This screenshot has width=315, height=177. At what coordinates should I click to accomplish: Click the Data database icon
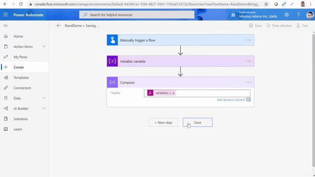[6, 98]
